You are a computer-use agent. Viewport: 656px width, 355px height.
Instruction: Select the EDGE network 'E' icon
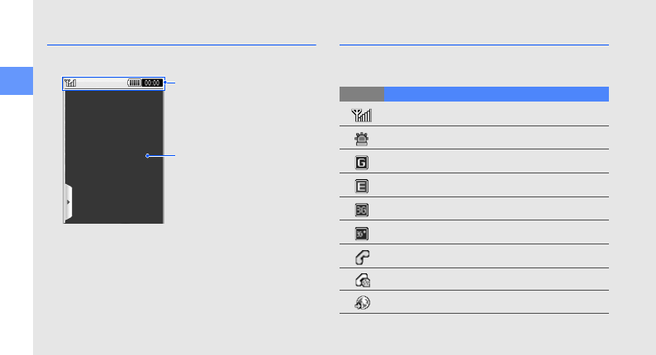(361, 186)
